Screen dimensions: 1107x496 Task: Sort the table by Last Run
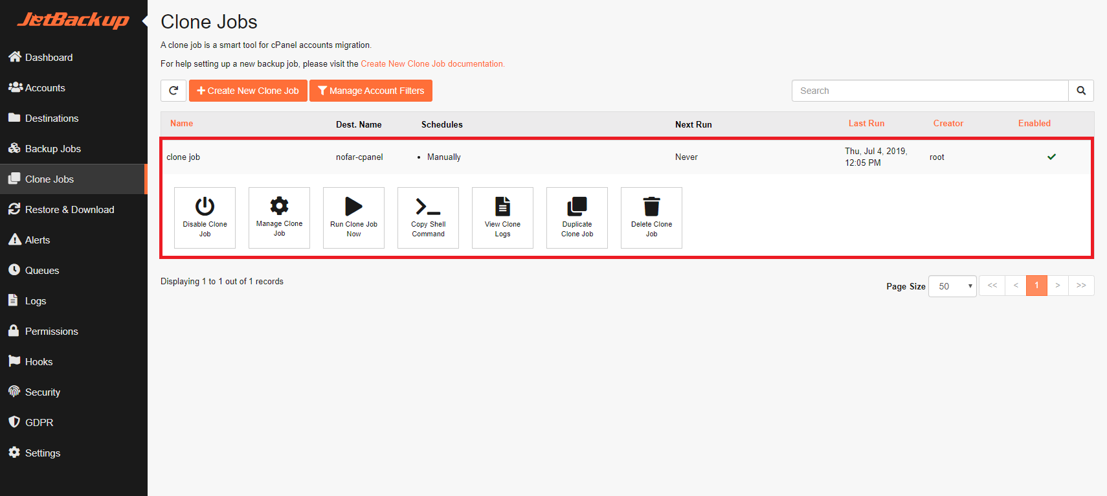point(866,123)
